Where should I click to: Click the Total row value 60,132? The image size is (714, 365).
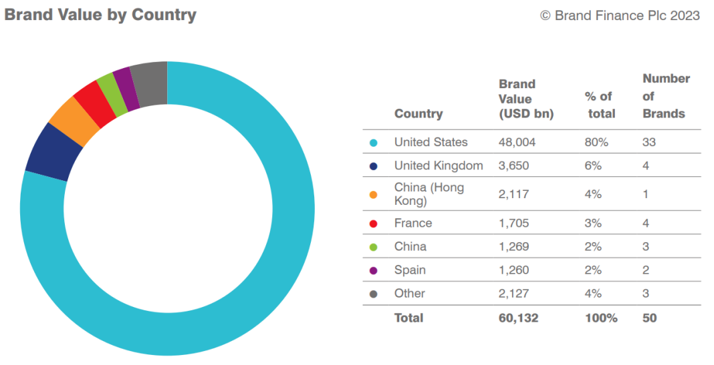518,318
